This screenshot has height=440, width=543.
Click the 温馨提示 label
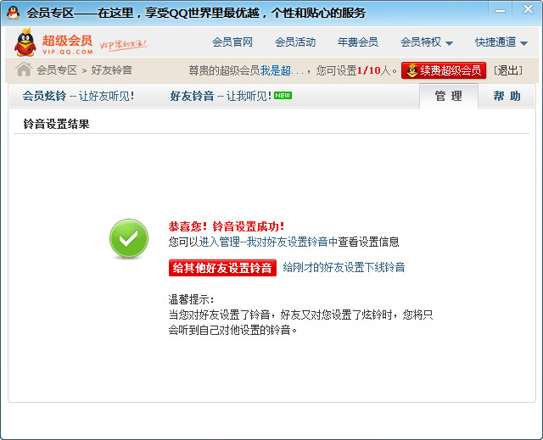(191, 299)
